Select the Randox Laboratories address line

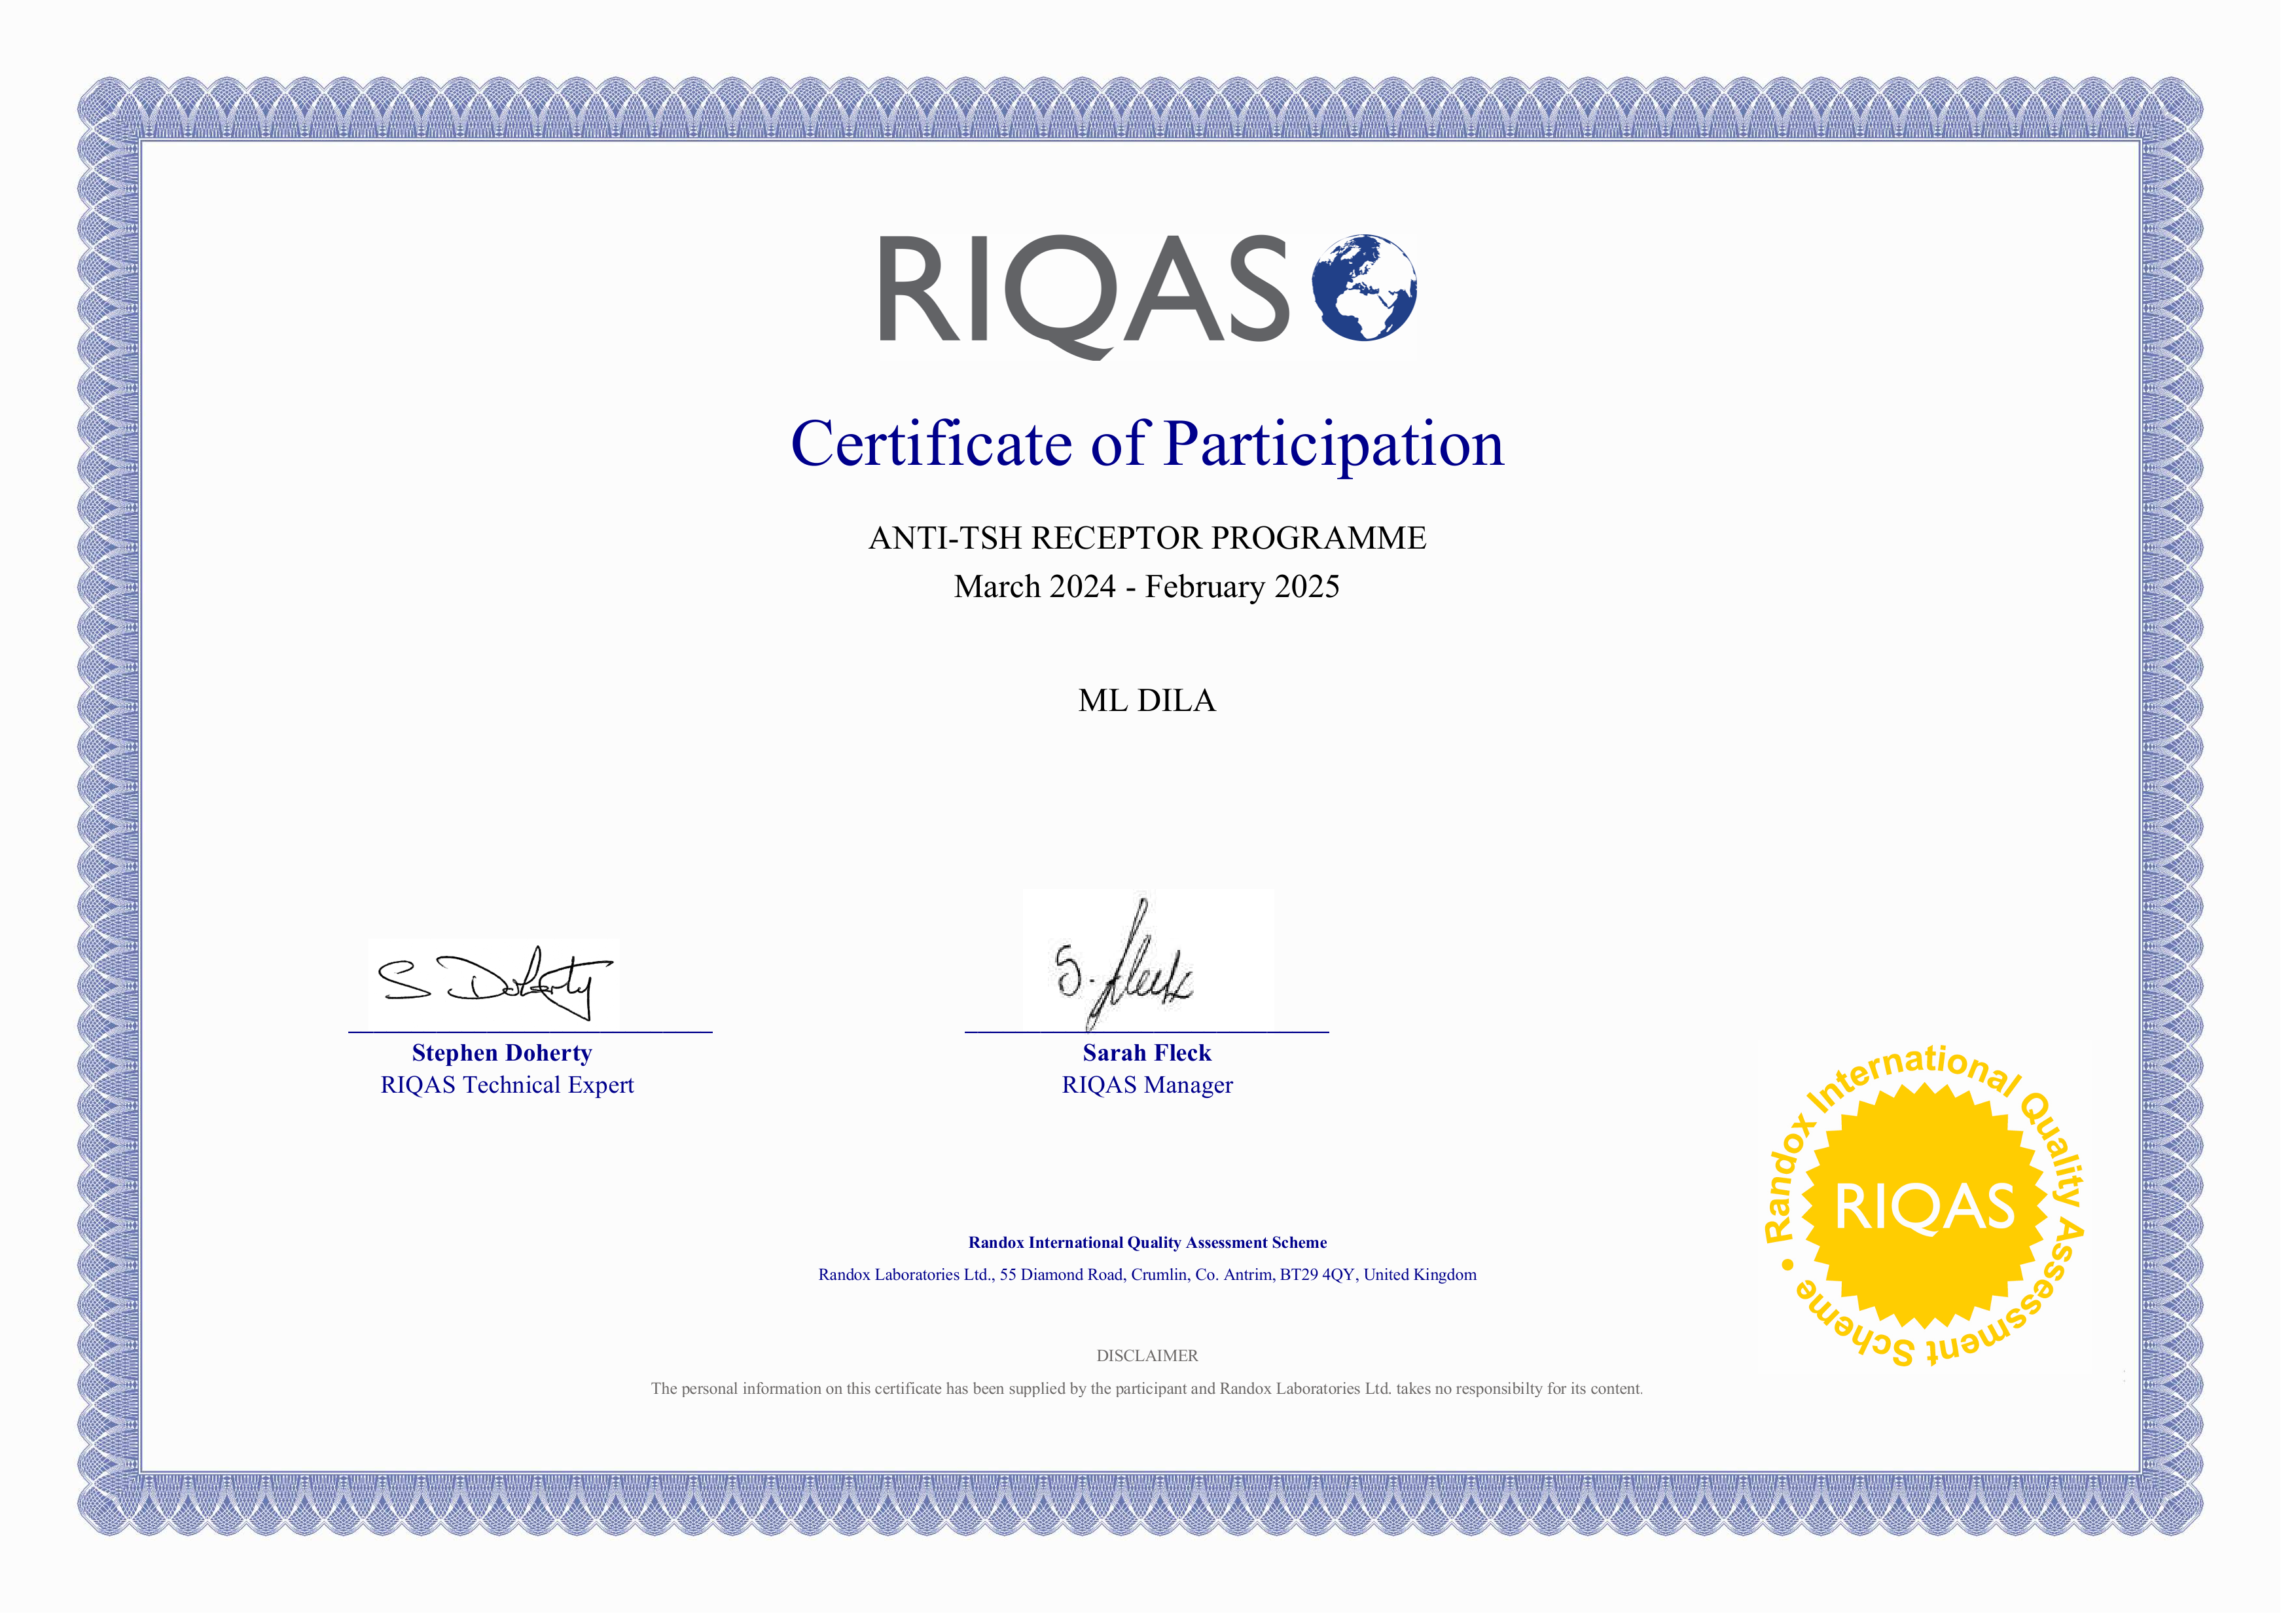click(1148, 1275)
